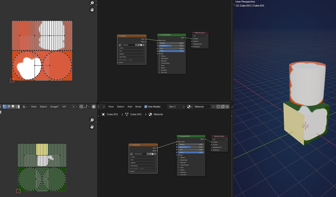The image size is (336, 197).
Task: Click the zoom magnifier icon in upper UV editor
Action: tap(92, 3)
